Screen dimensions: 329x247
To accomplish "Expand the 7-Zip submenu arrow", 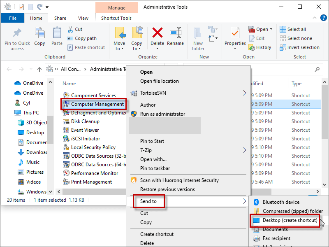I will [x=244, y=150].
